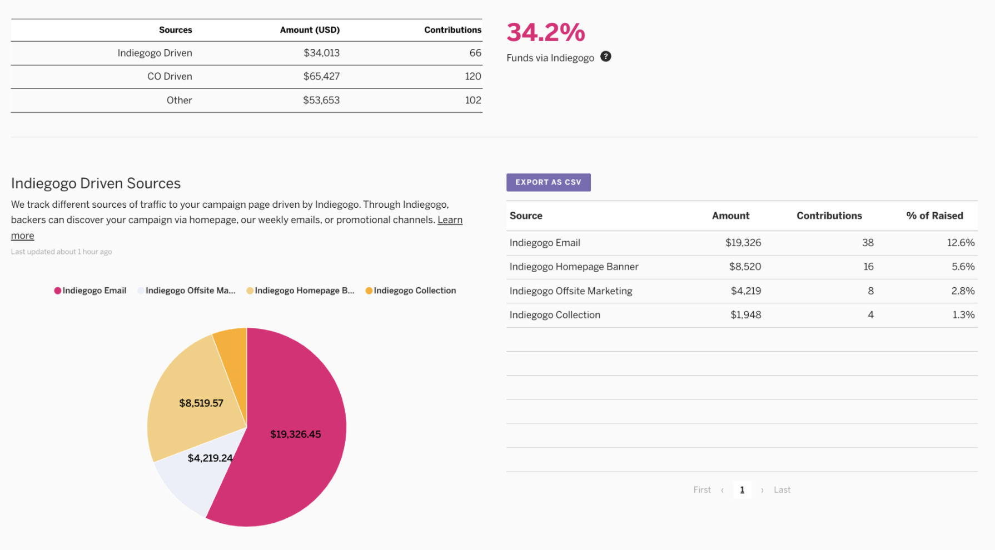
Task: Click the $8,520 amount cell
Action: 745,267
